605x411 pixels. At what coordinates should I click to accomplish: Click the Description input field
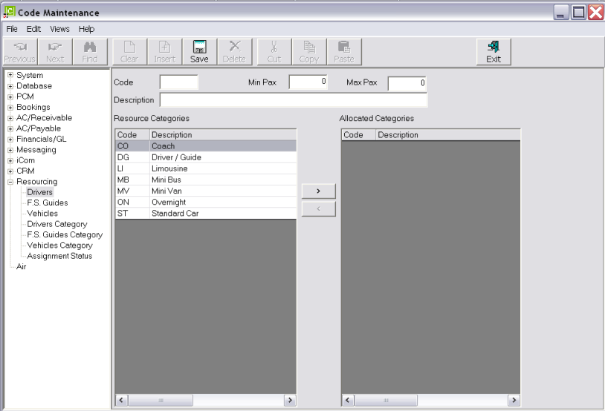pos(293,100)
